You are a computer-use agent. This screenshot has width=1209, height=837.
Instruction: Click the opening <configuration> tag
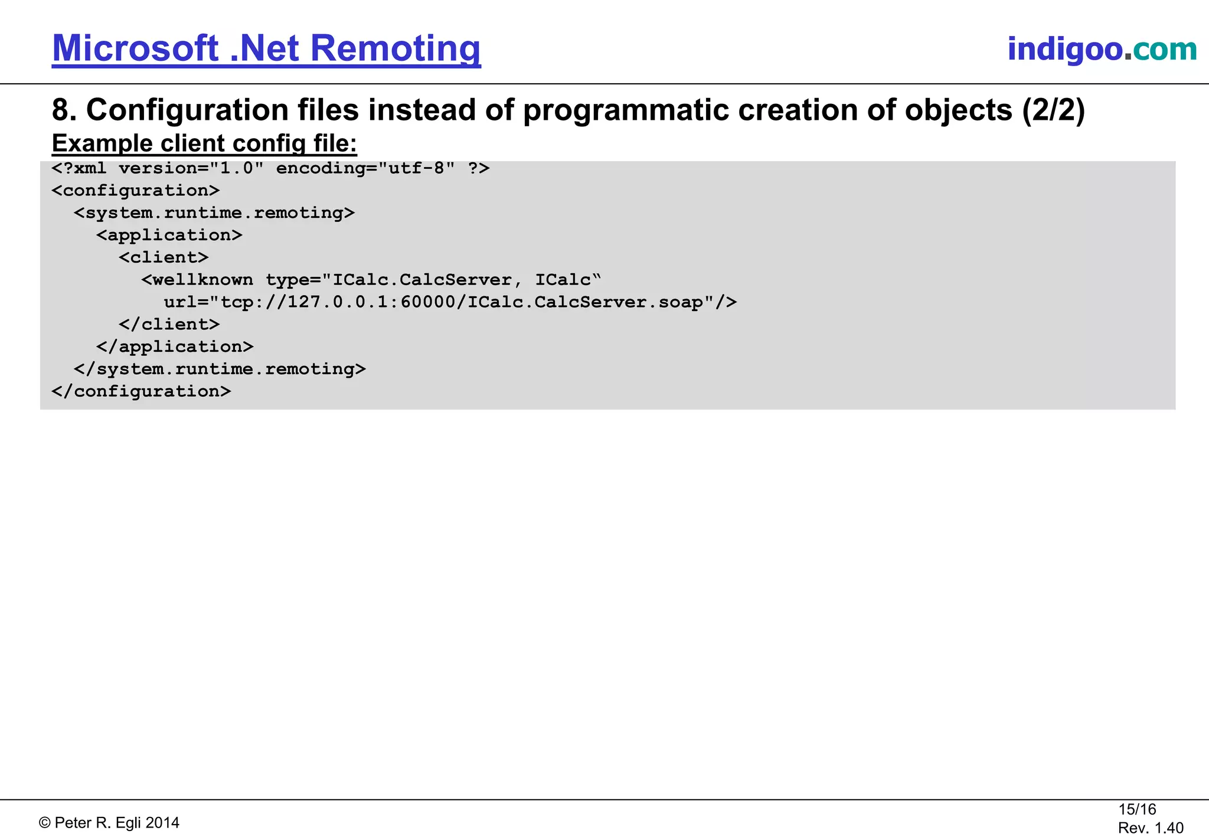(x=136, y=191)
